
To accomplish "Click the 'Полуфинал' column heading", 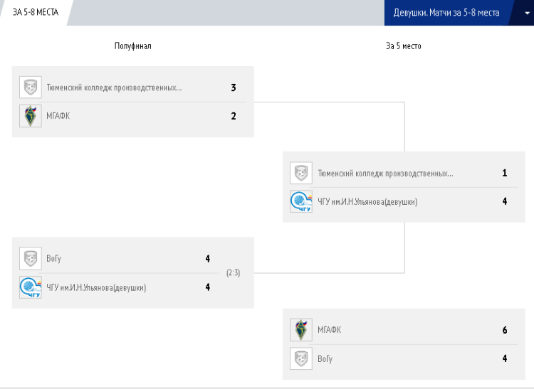I will [x=133, y=46].
